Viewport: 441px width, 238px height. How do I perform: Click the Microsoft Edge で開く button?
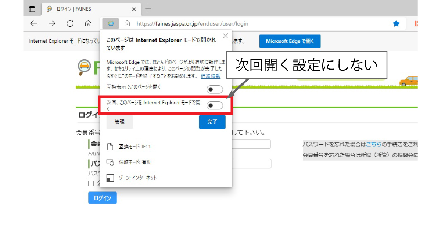tap(290, 41)
